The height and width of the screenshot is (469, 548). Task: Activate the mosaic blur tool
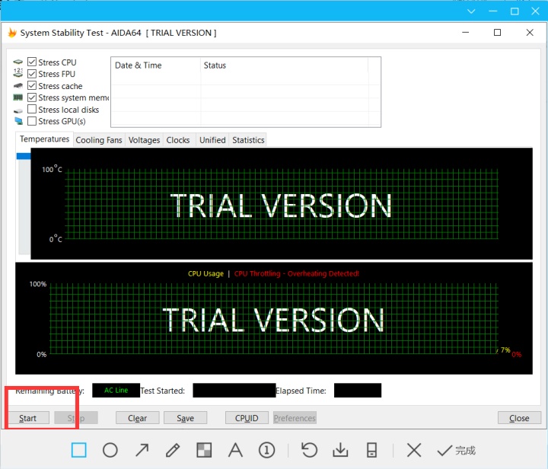(204, 450)
